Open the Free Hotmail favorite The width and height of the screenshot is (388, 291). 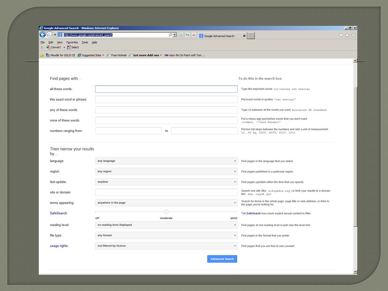(x=116, y=55)
